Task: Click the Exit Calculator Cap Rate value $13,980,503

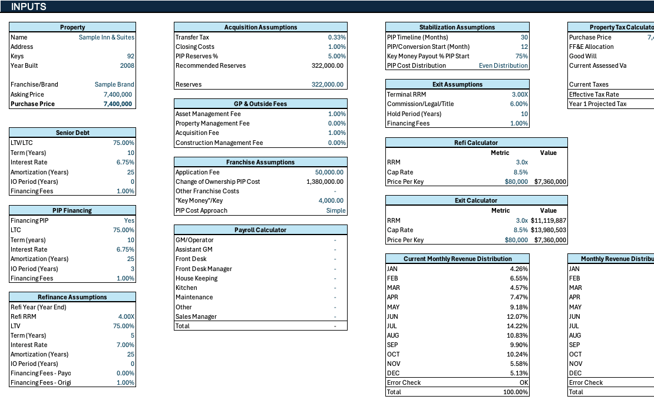Action: tap(549, 230)
